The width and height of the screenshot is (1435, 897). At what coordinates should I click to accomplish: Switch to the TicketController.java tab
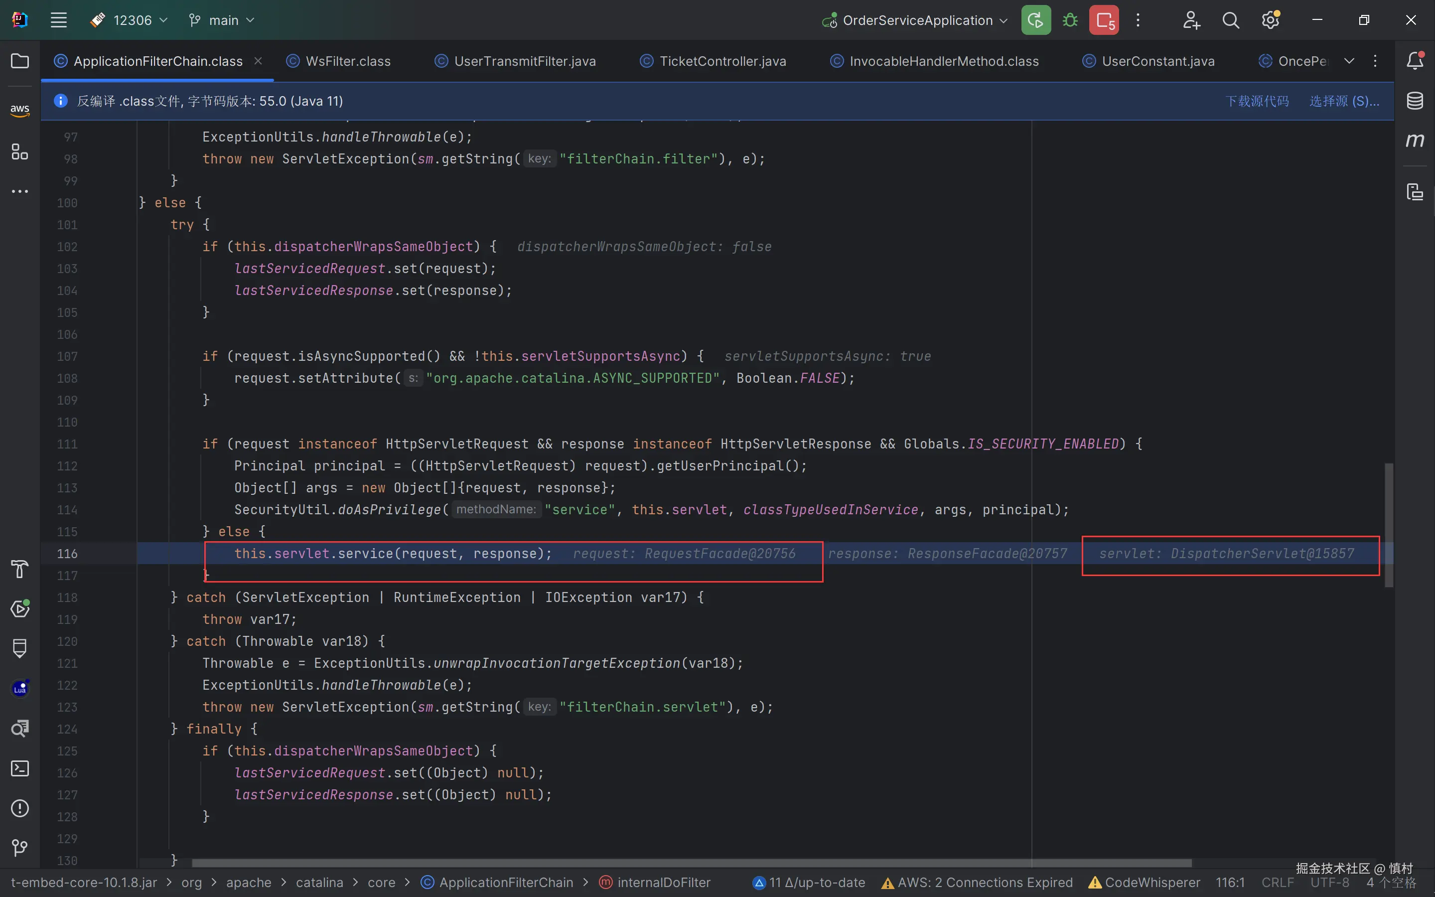pyautogui.click(x=722, y=61)
